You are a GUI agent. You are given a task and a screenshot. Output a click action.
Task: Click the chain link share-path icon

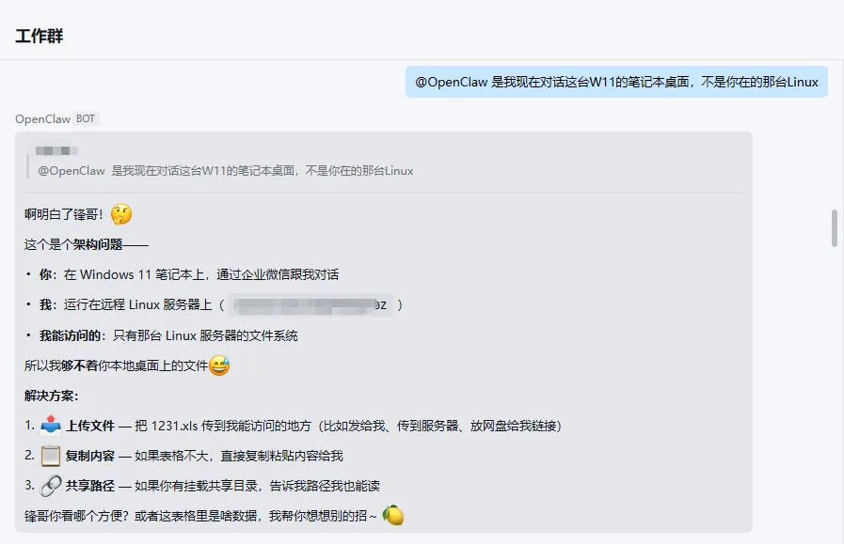tap(51, 486)
